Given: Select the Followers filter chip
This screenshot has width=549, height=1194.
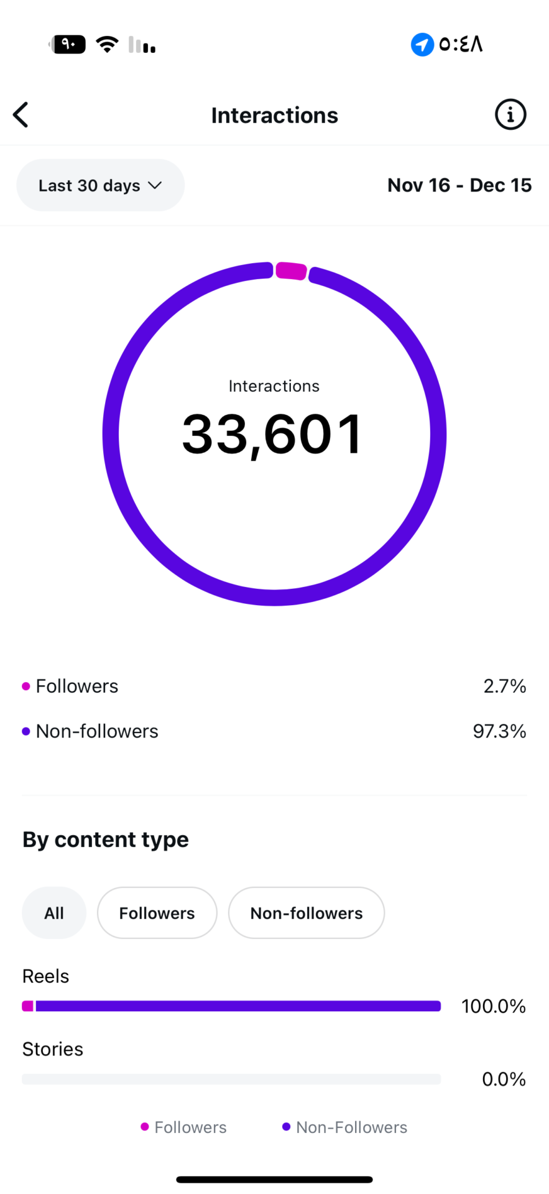Looking at the screenshot, I should tap(157, 913).
